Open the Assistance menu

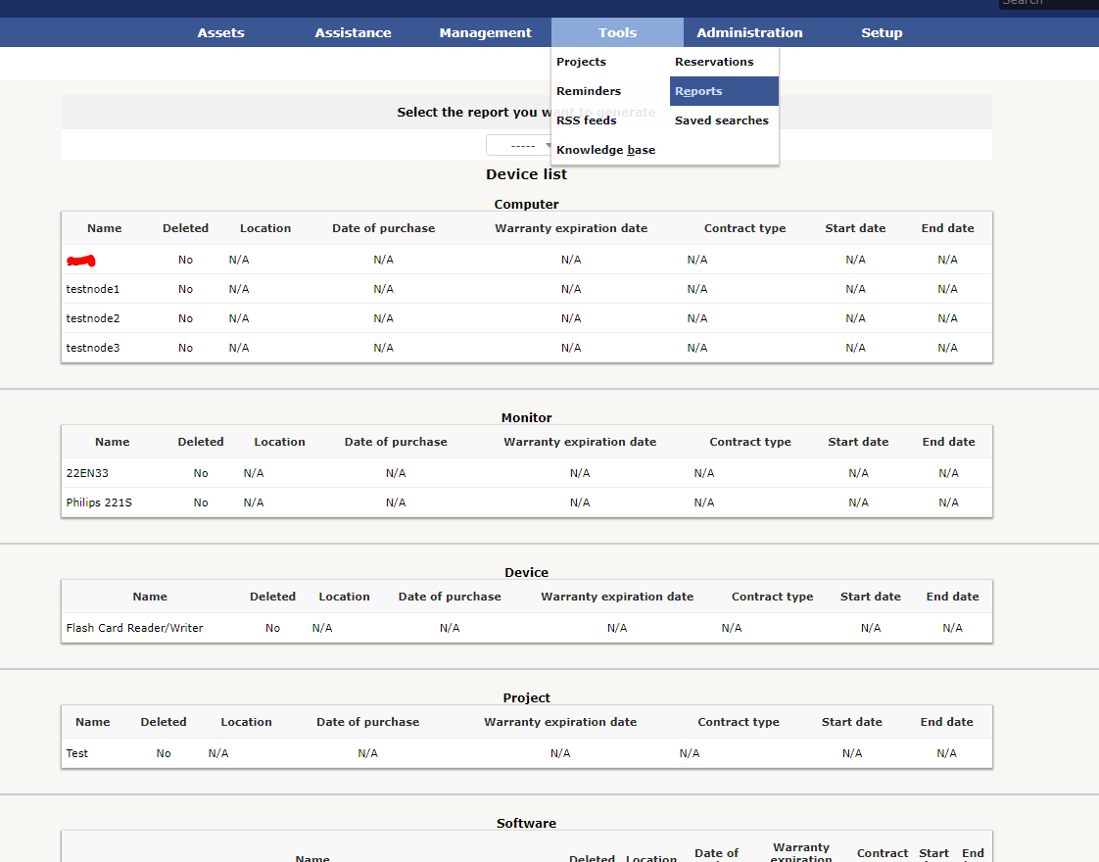(353, 33)
